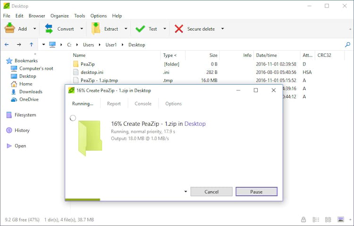Screen dimensions: 354x226
Task: Open the Options menu in menu bar
Action: tap(99, 16)
